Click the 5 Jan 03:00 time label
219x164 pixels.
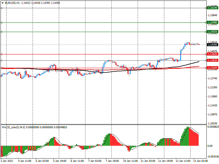tap(42, 161)
